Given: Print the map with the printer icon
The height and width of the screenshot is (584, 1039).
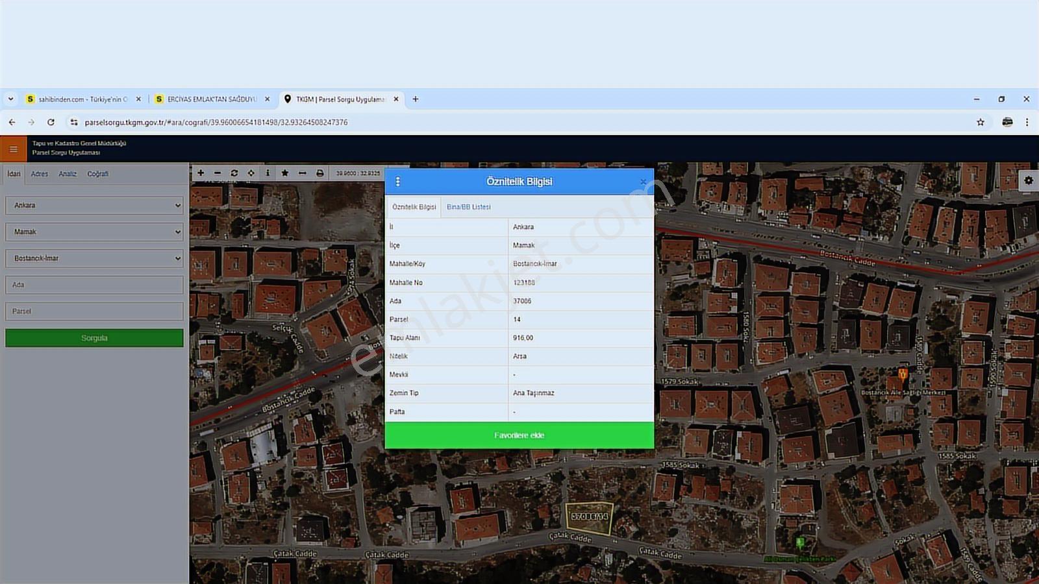Looking at the screenshot, I should [x=320, y=173].
